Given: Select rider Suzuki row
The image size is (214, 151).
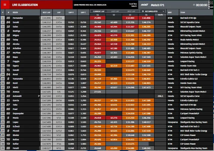Looking at the screenshot, I should coord(107,22).
